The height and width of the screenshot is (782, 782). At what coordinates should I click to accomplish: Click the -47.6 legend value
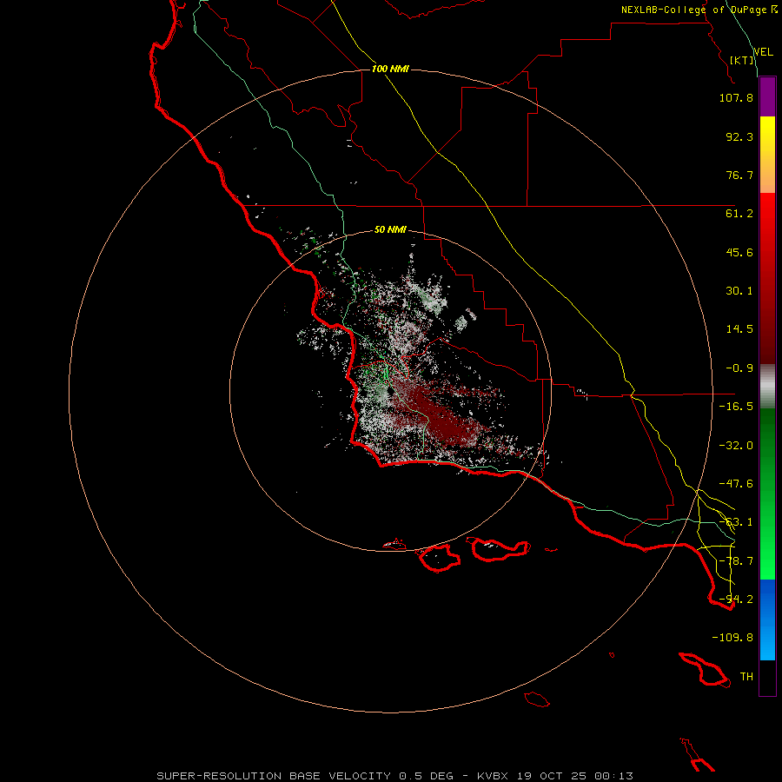[x=736, y=484]
